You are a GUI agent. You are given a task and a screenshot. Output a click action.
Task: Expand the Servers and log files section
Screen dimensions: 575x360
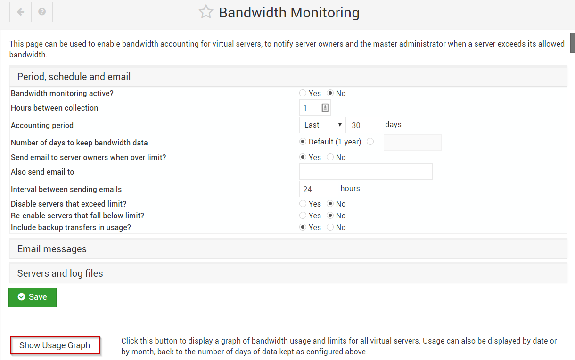(288, 273)
